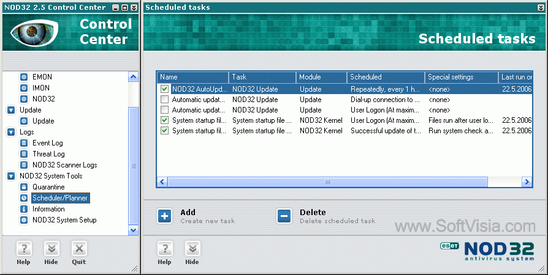Select Quarantine in the tree

(x=48, y=187)
